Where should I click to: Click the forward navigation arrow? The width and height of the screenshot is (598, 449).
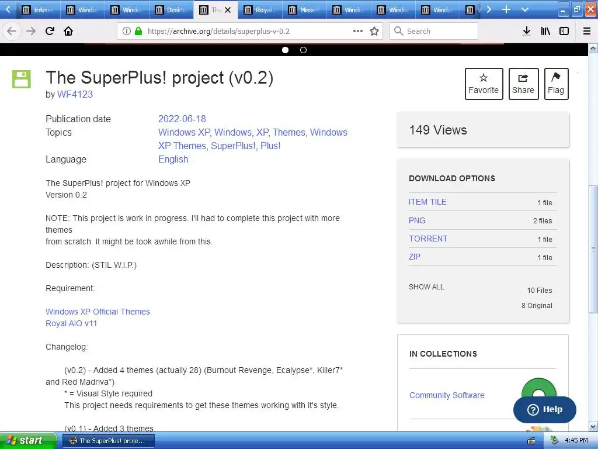click(31, 31)
